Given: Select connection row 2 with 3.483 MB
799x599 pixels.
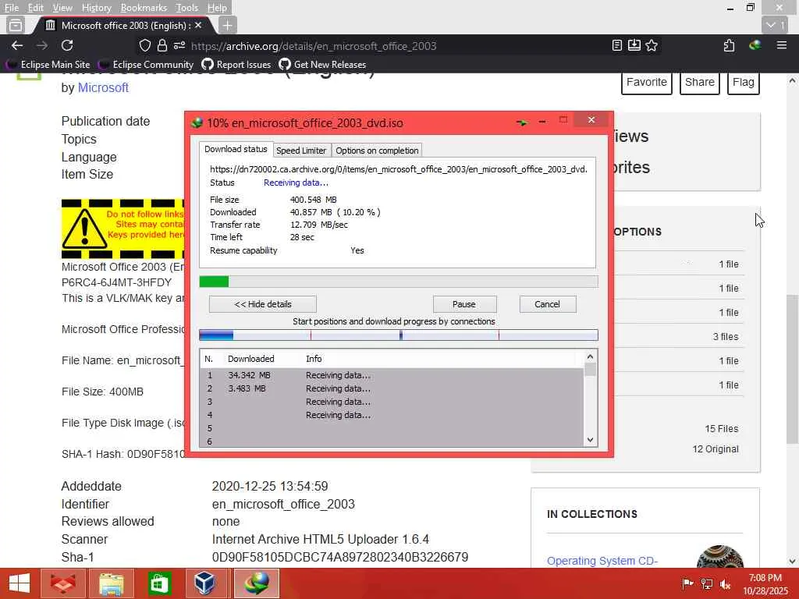Looking at the screenshot, I should [392, 388].
